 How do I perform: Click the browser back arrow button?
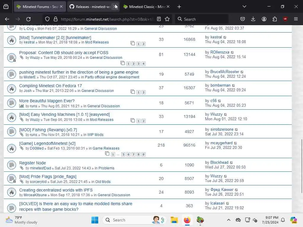coord(7,19)
